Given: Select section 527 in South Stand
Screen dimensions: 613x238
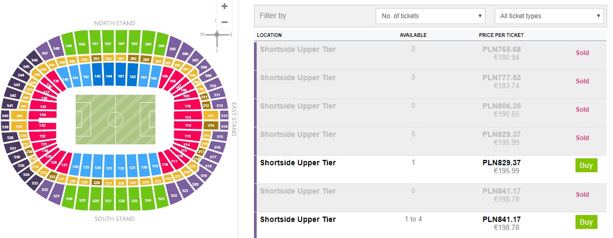Looking at the screenshot, I should 108,201.
